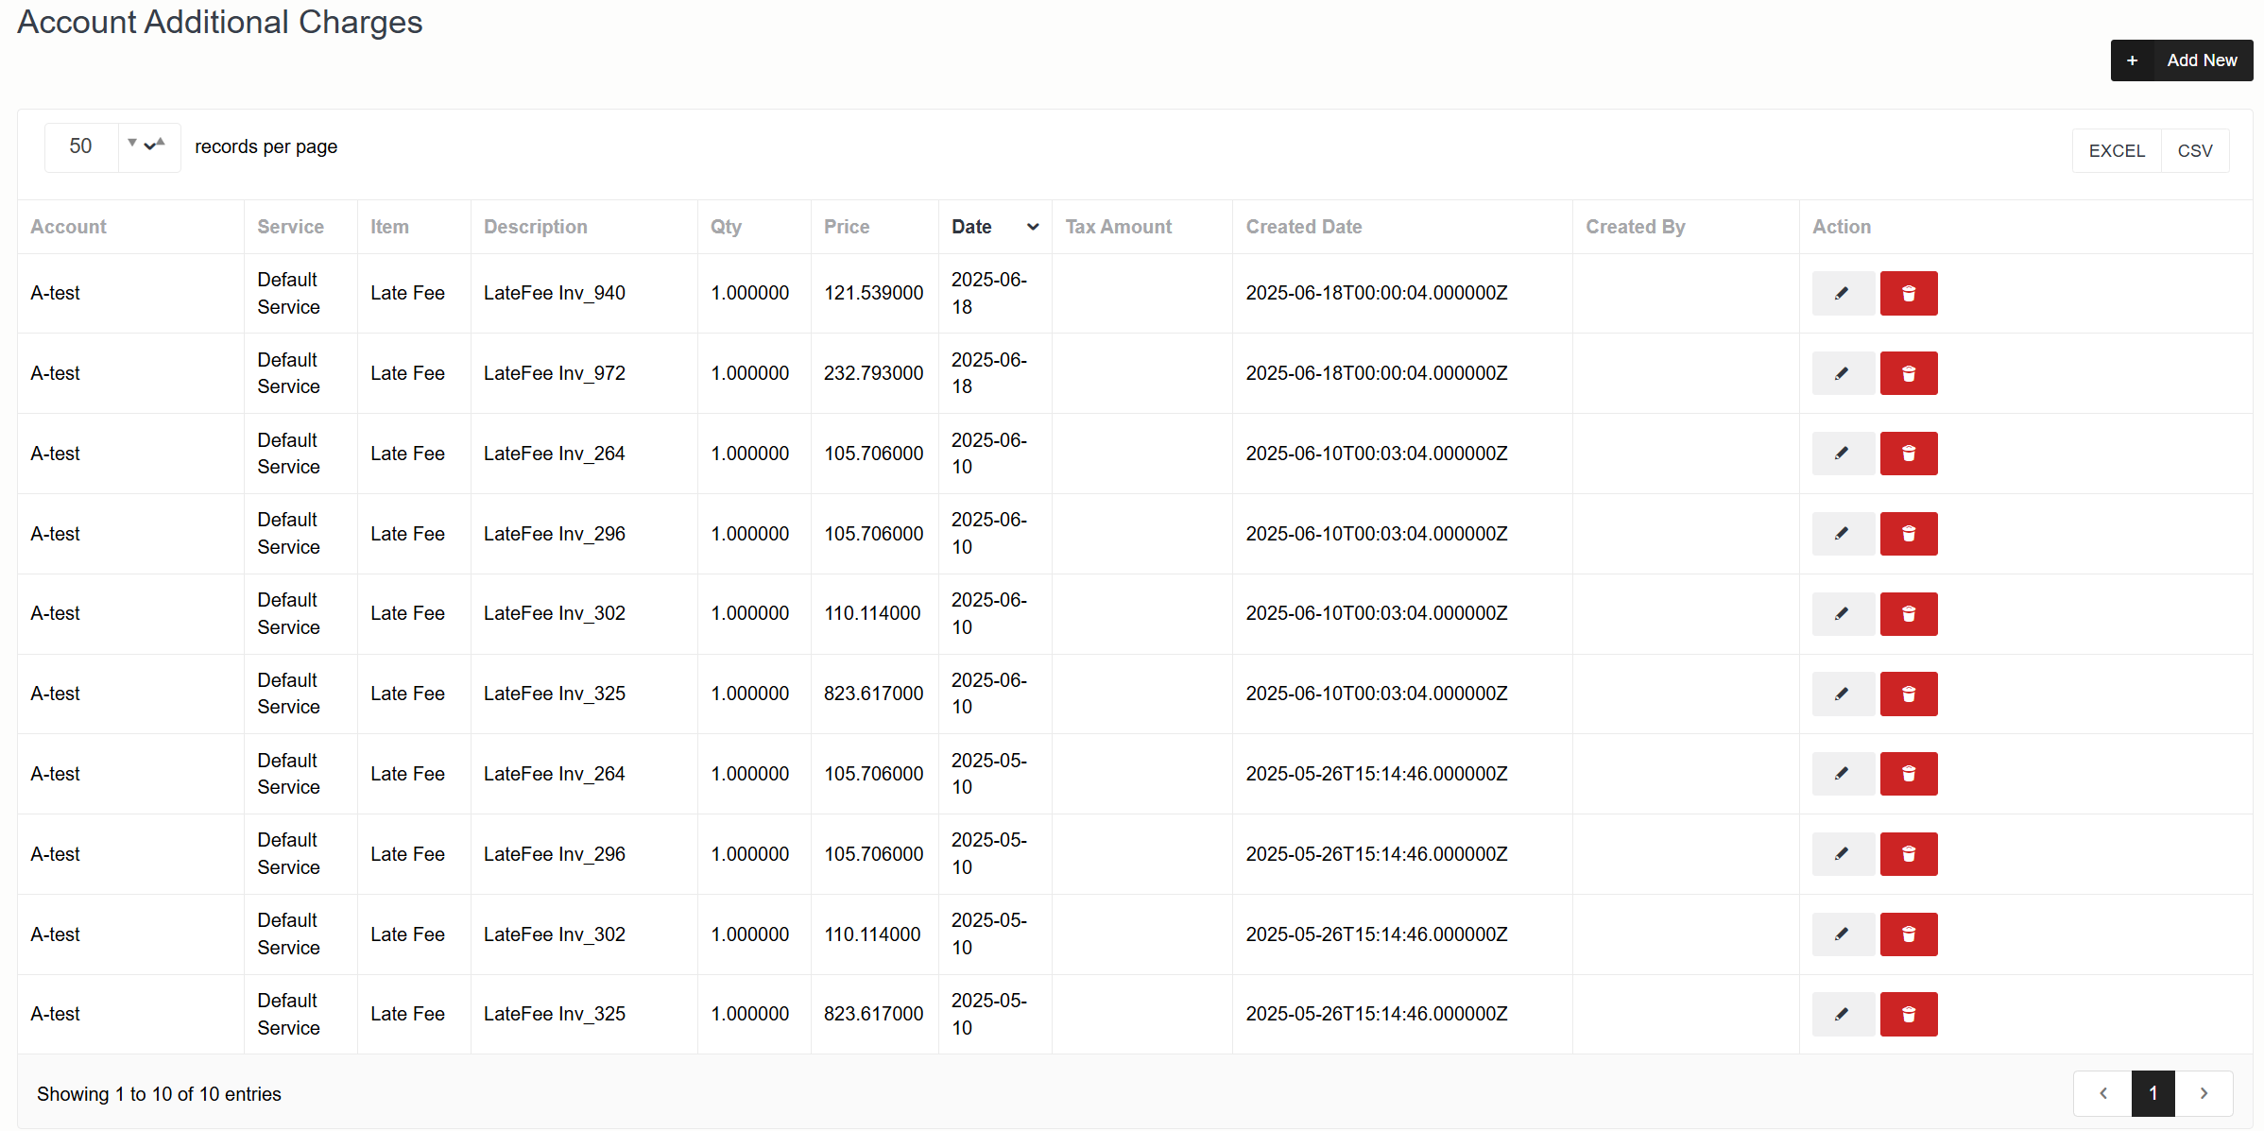Image resolution: width=2264 pixels, height=1131 pixels.
Task: Edit the 2025-06-10 LateFee Inv_325 charge
Action: click(1842, 694)
